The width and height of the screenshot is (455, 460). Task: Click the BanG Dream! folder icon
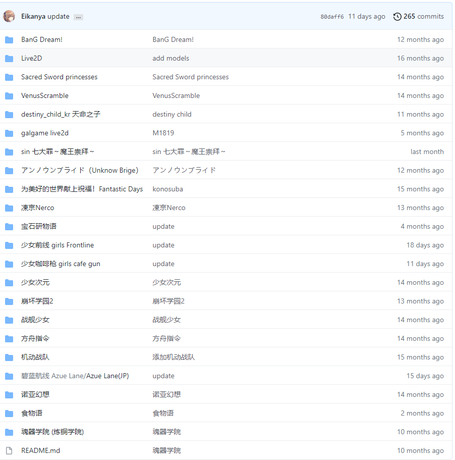[x=9, y=40]
